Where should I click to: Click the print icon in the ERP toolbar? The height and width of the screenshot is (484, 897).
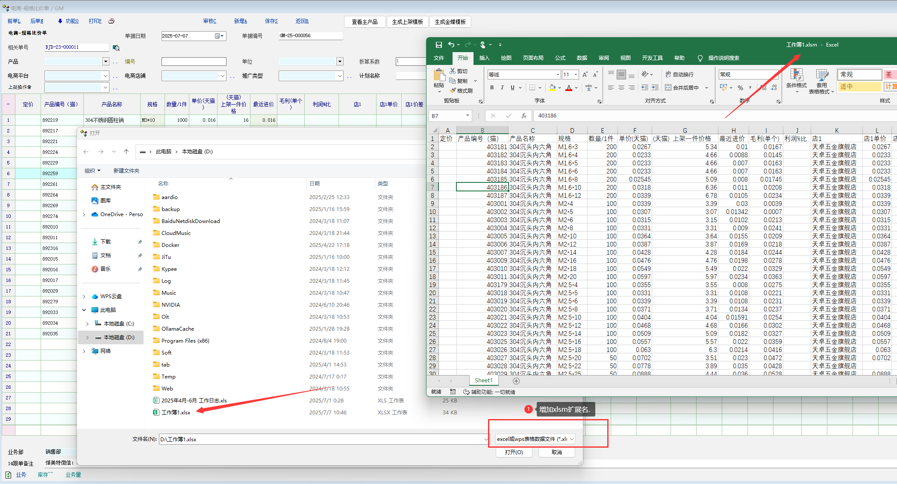[112, 21]
